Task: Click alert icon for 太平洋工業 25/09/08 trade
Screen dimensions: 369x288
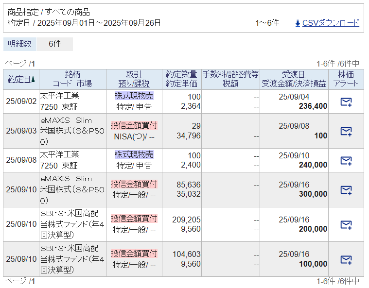Action: 346,161
